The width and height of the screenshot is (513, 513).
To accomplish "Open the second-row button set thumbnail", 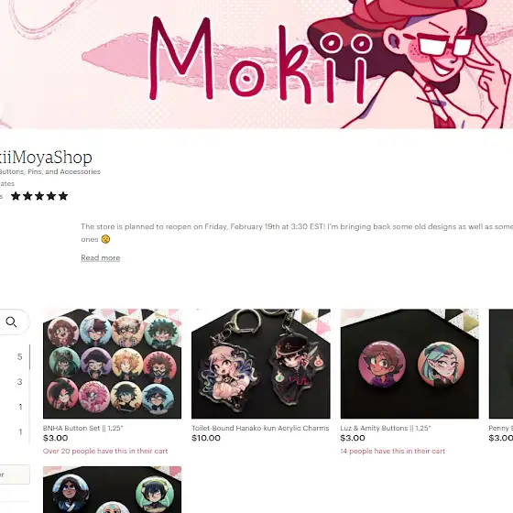I will (112, 489).
